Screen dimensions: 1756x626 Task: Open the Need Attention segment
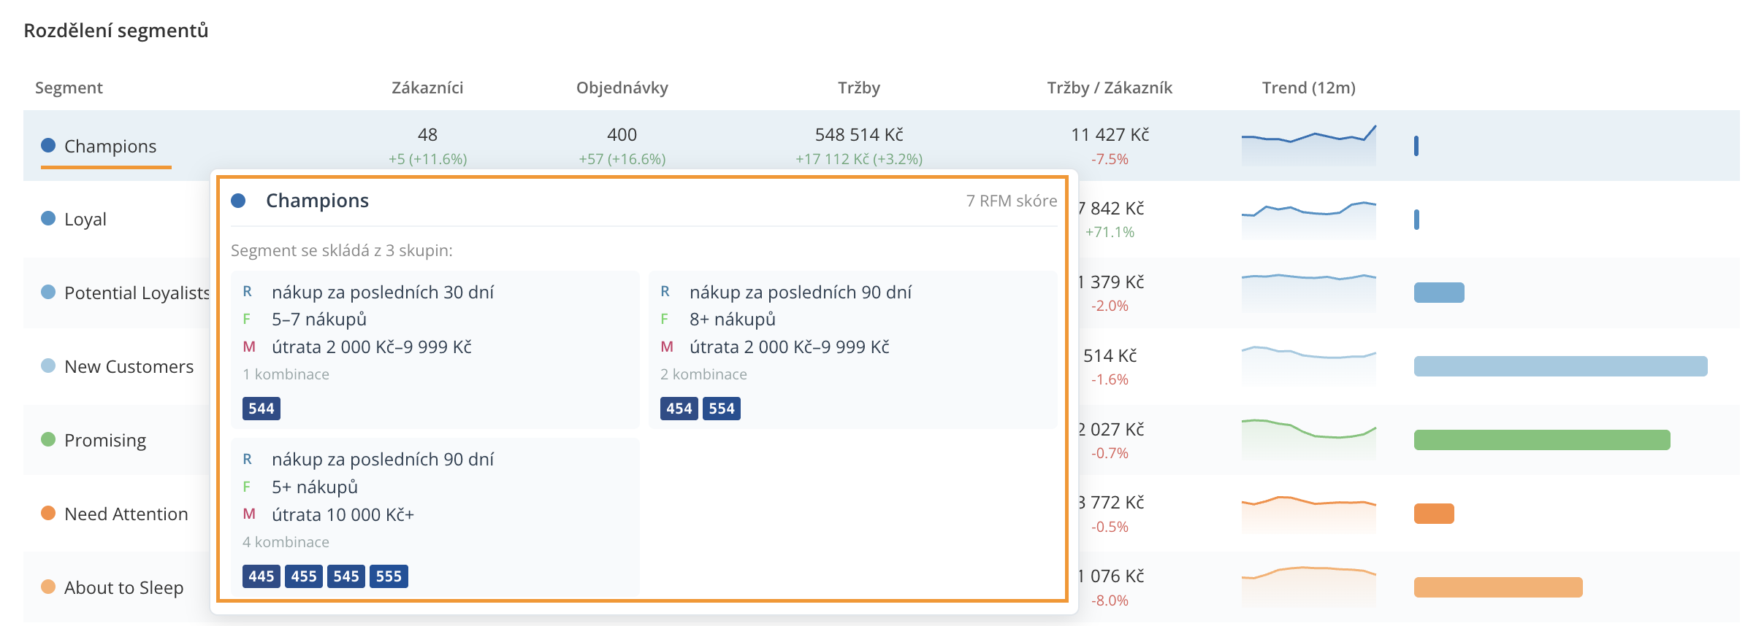pos(126,514)
